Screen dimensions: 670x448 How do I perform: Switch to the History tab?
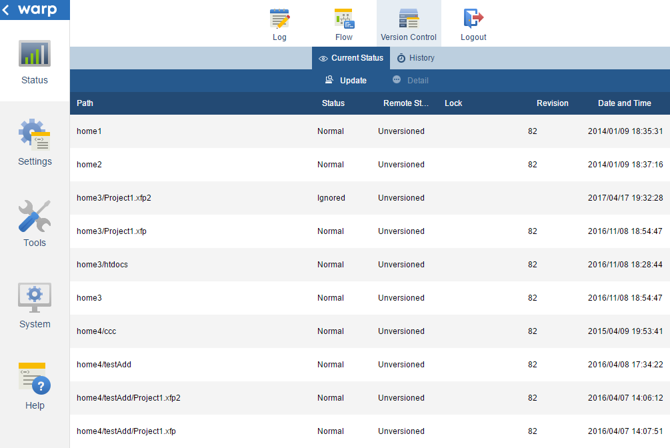(415, 58)
